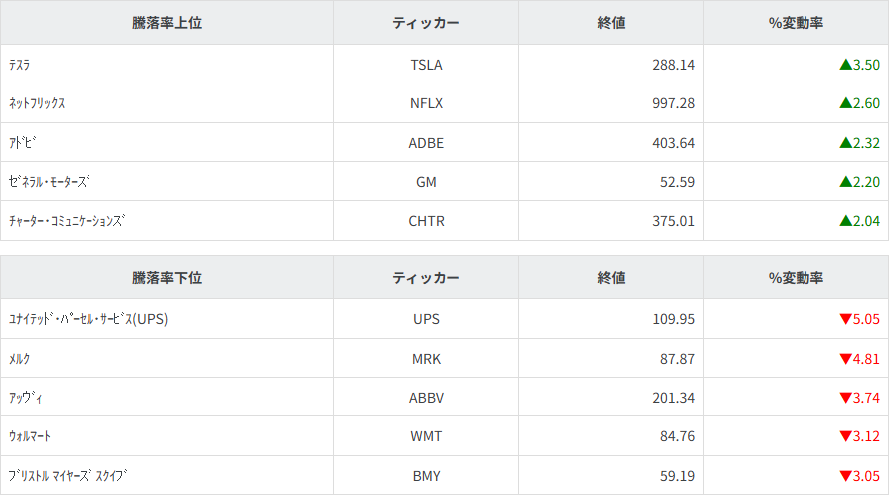Click the down arrow in the ABBV row
Viewport: 894px width, 496px height.
tap(845, 398)
